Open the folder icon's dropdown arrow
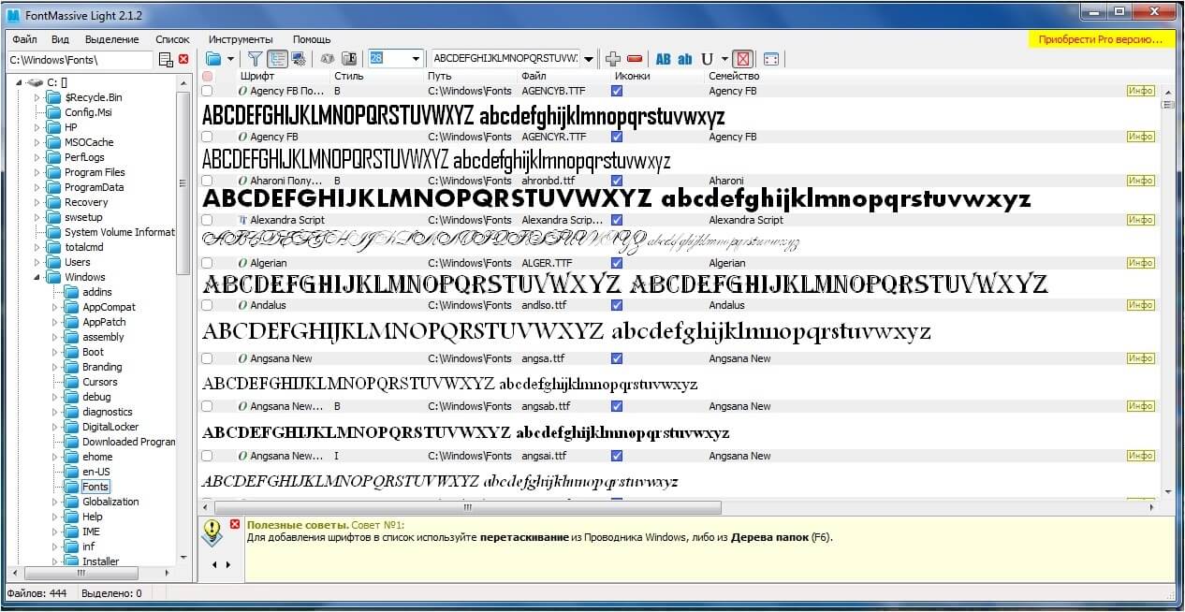The image size is (1185, 612). click(230, 59)
